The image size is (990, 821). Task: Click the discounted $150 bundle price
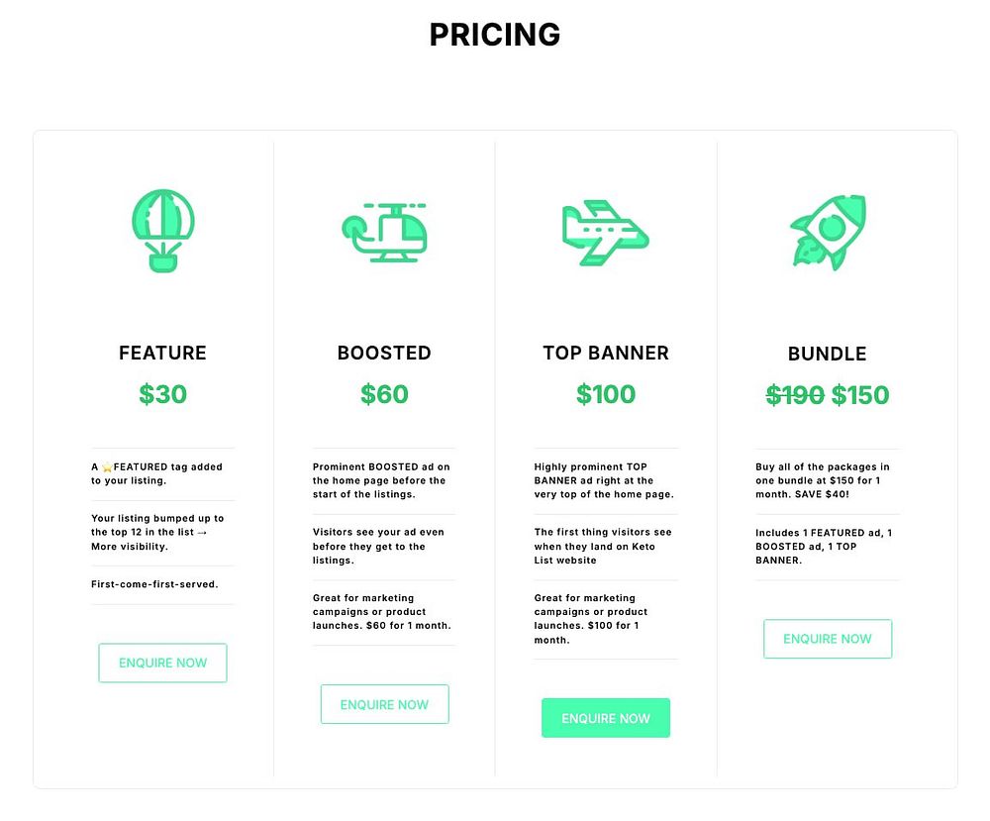click(859, 395)
